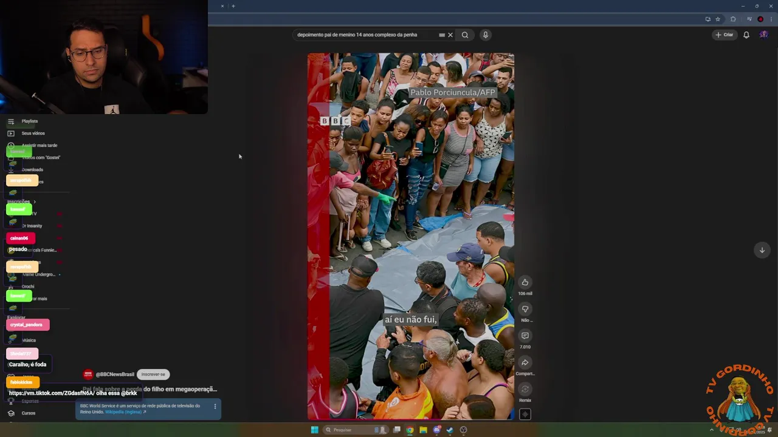This screenshot has width=778, height=437.
Task: Open Task View on the taskbar
Action: click(x=397, y=430)
